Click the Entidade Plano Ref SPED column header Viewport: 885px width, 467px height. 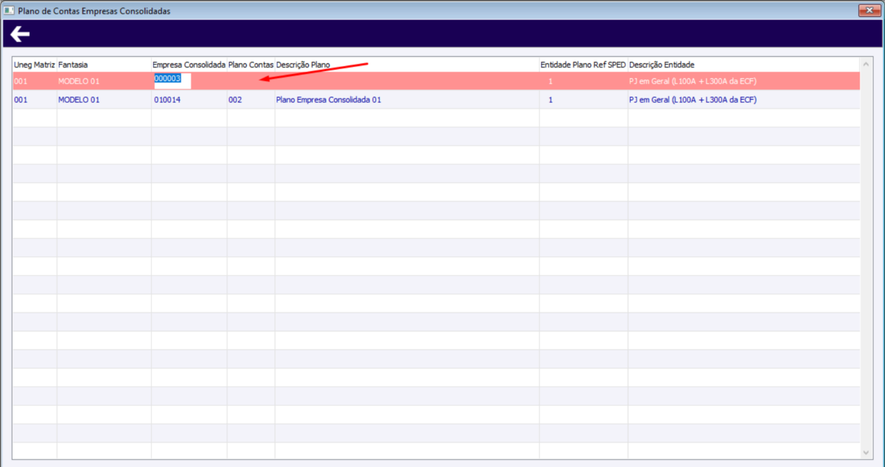[583, 65]
